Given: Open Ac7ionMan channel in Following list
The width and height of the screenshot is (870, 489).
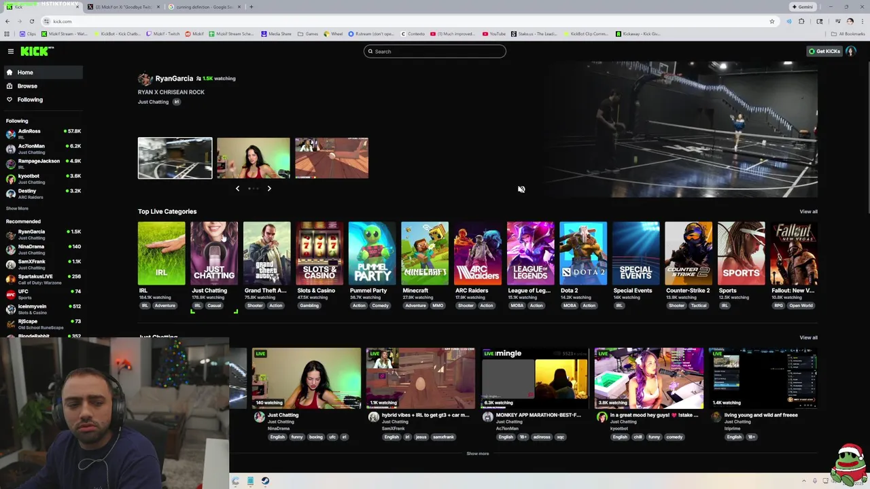Looking at the screenshot, I should [x=42, y=148].
